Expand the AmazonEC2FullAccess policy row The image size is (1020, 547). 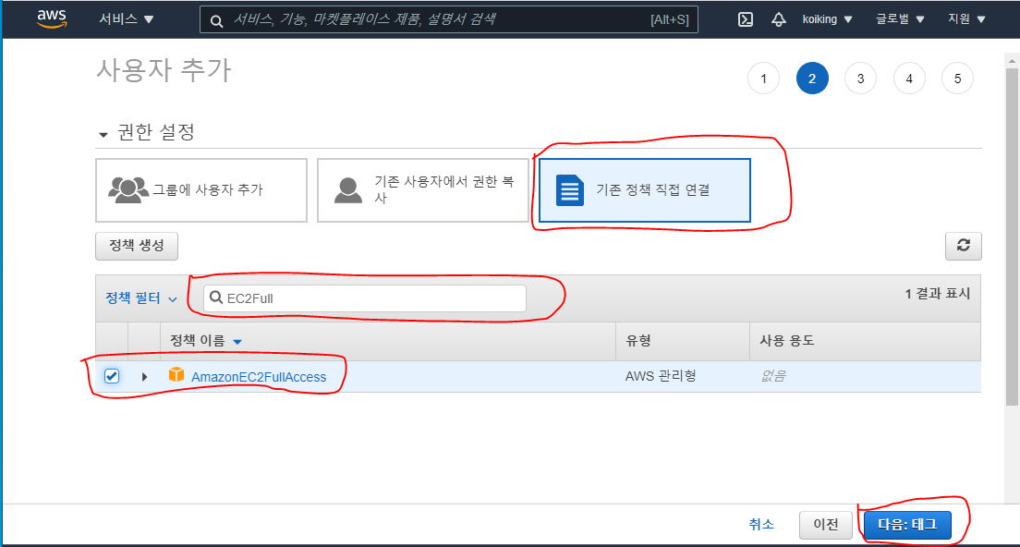(144, 377)
